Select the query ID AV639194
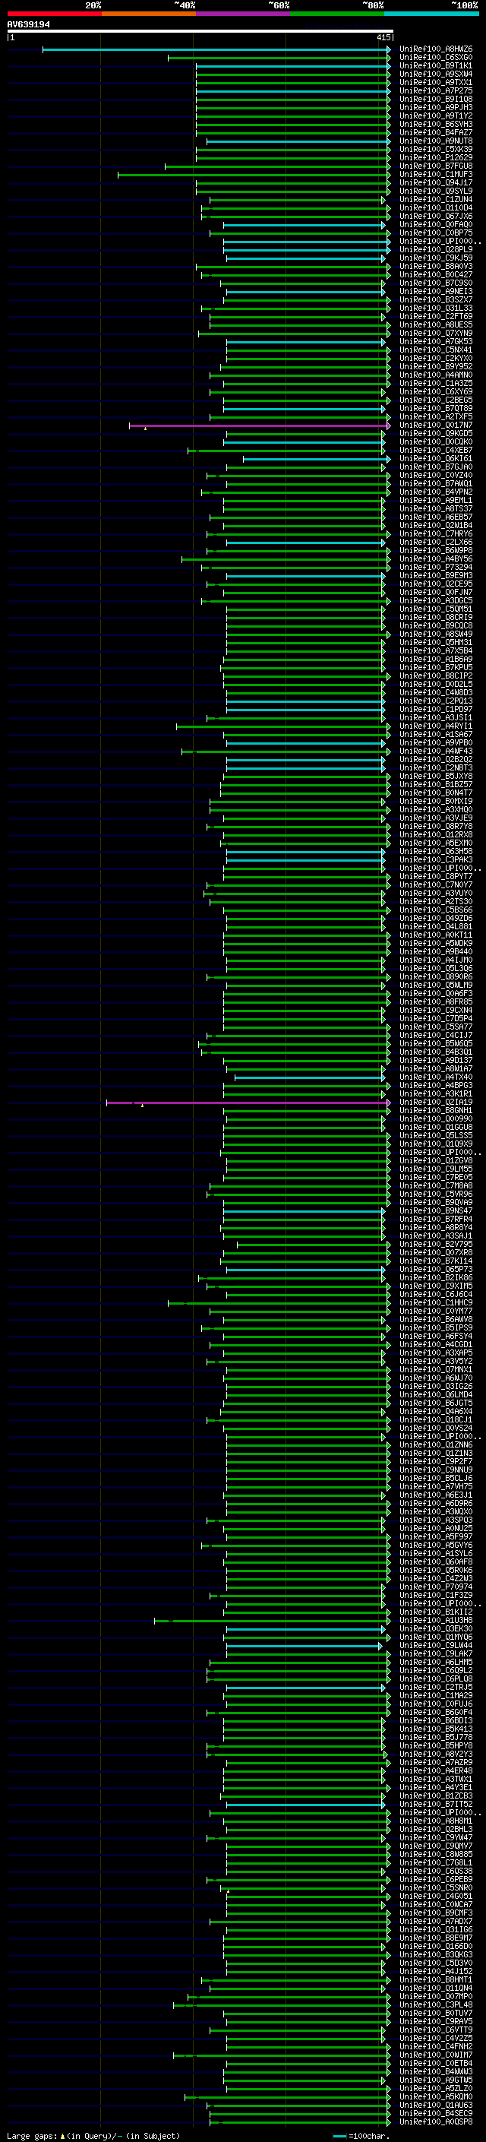This screenshot has height=2142, width=486. 28,24
